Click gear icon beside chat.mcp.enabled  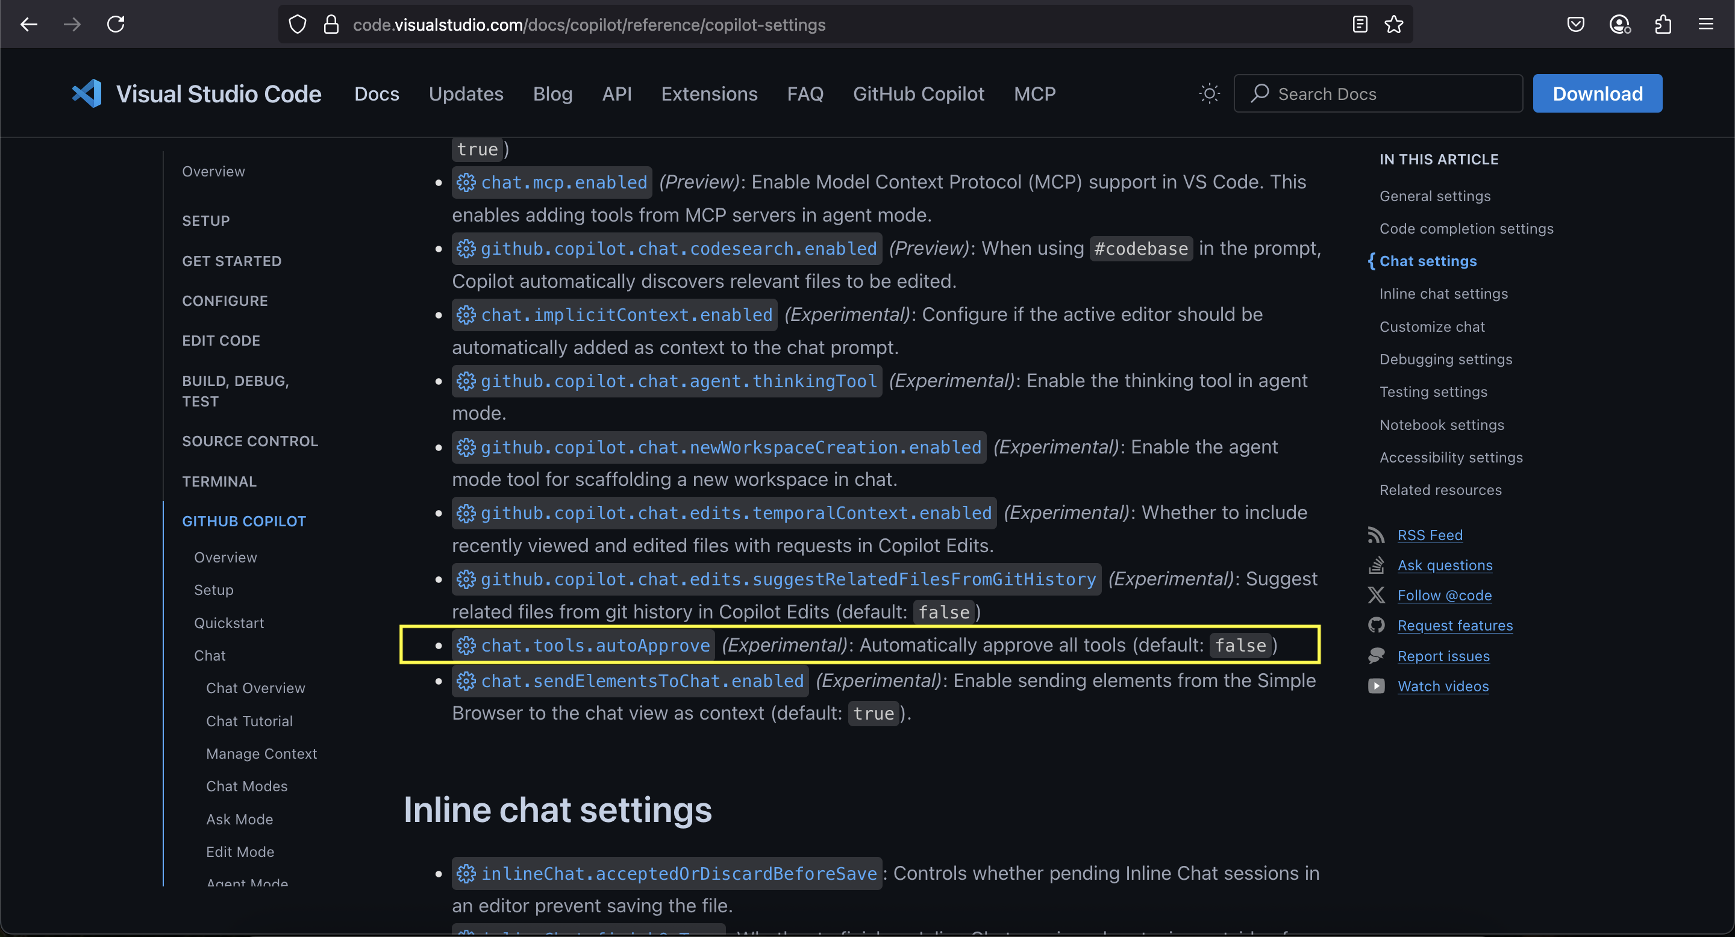(466, 182)
